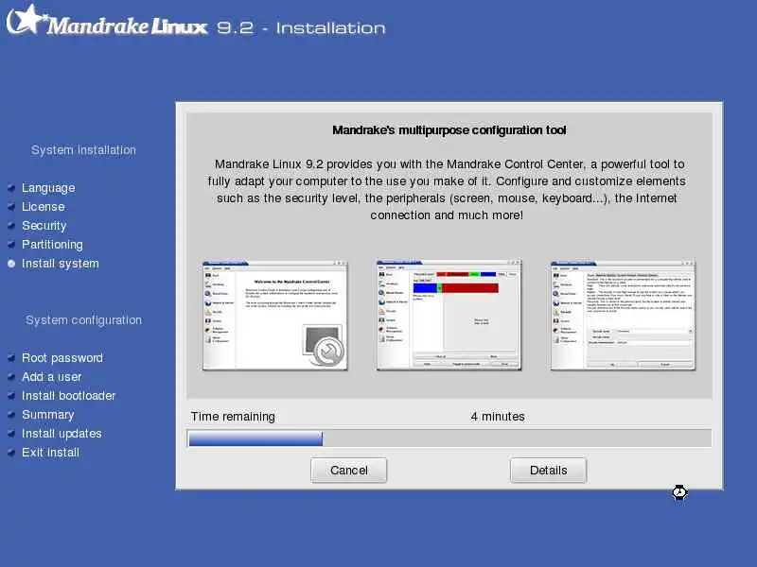This screenshot has width=757, height=567.
Task: Click the bullet icon beside Add a user
Action: point(11,376)
